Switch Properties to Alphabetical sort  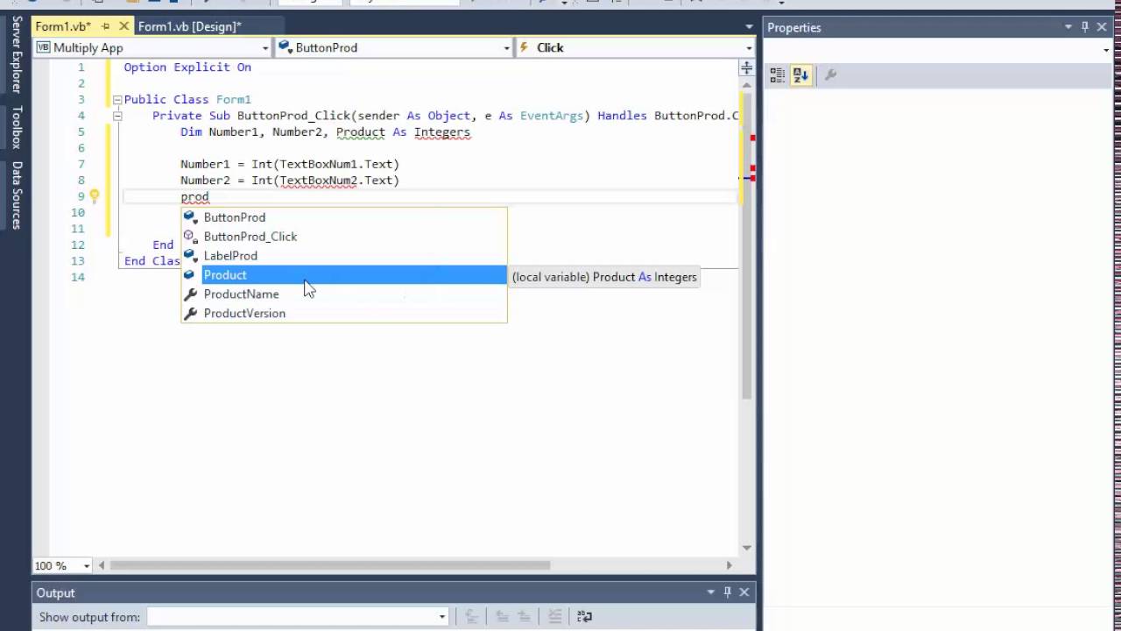coord(800,75)
